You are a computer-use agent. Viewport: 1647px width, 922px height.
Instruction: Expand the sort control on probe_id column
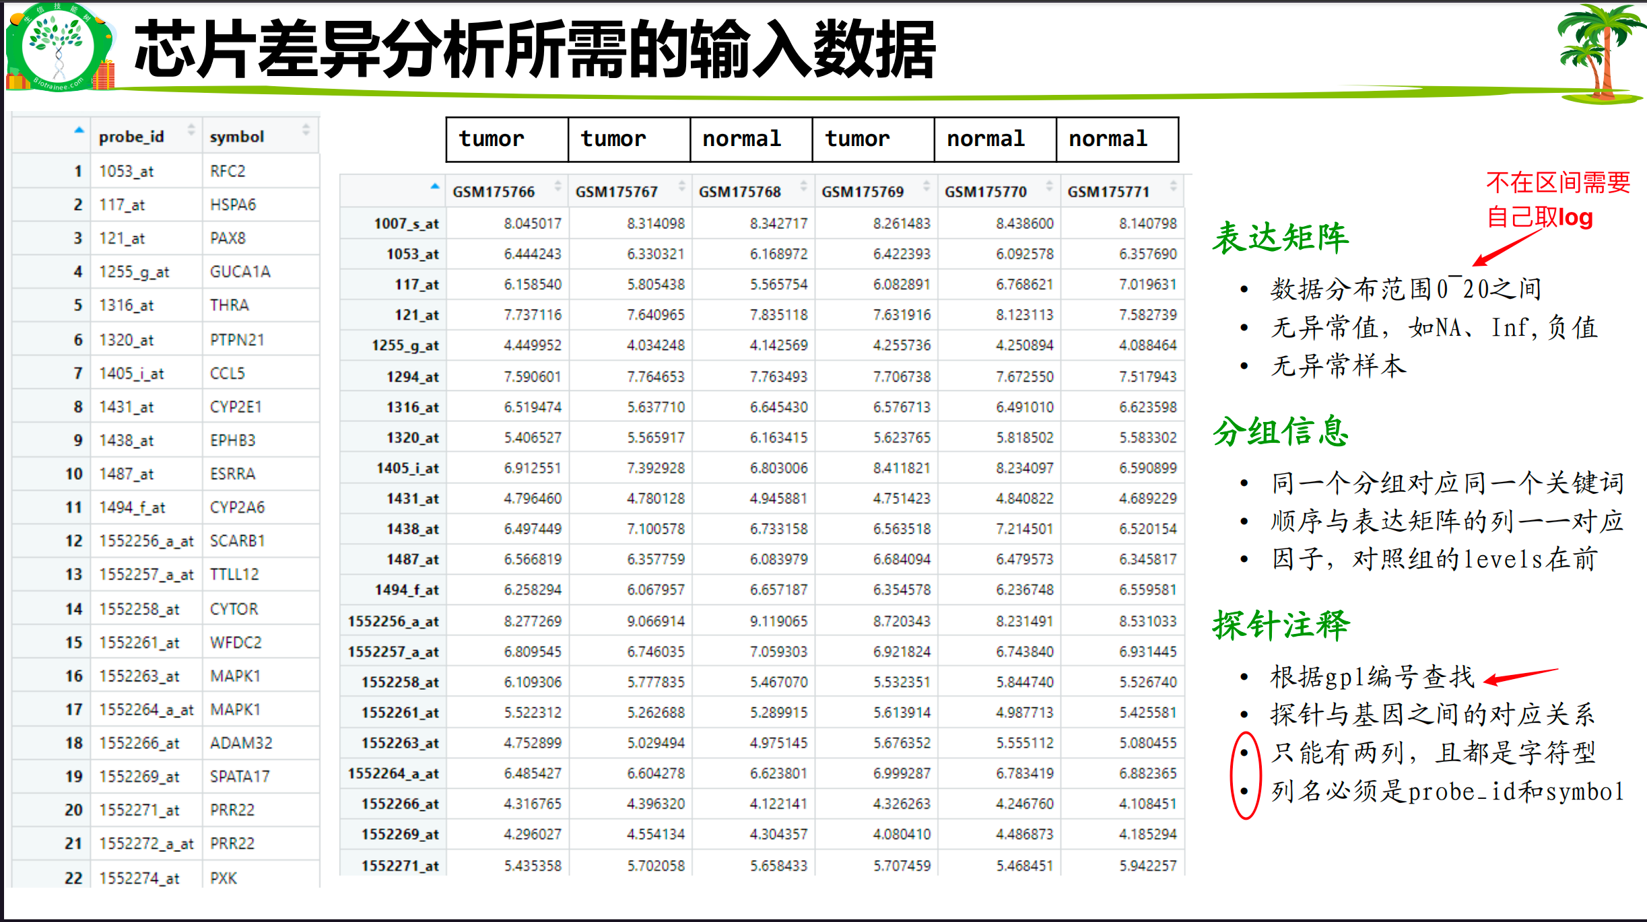191,131
